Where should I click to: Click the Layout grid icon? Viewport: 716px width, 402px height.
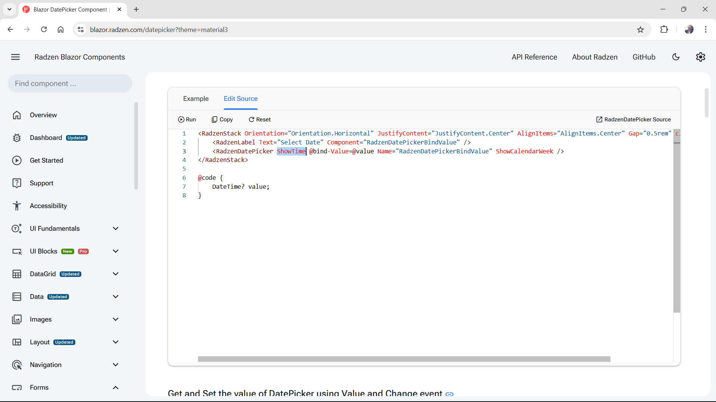[x=17, y=342]
